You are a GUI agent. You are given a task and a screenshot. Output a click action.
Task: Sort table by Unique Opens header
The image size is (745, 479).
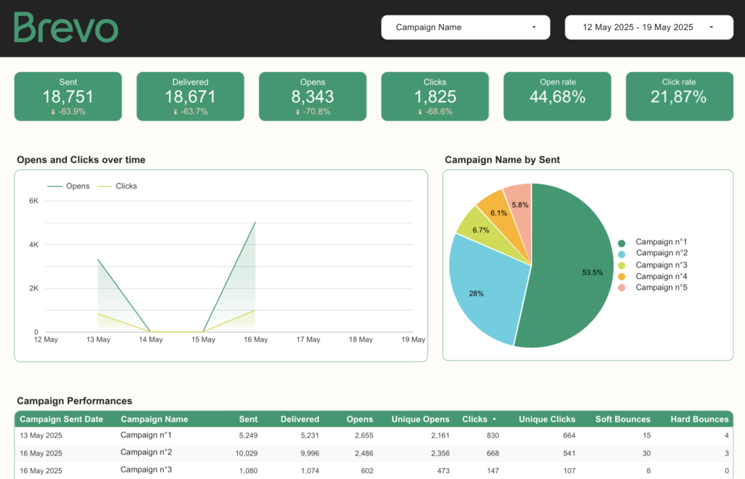(421, 419)
